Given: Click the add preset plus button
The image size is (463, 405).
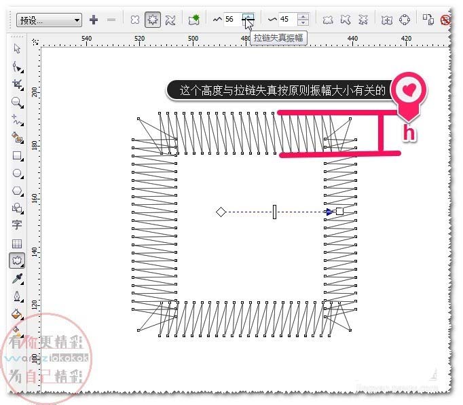Looking at the screenshot, I should point(94,20).
